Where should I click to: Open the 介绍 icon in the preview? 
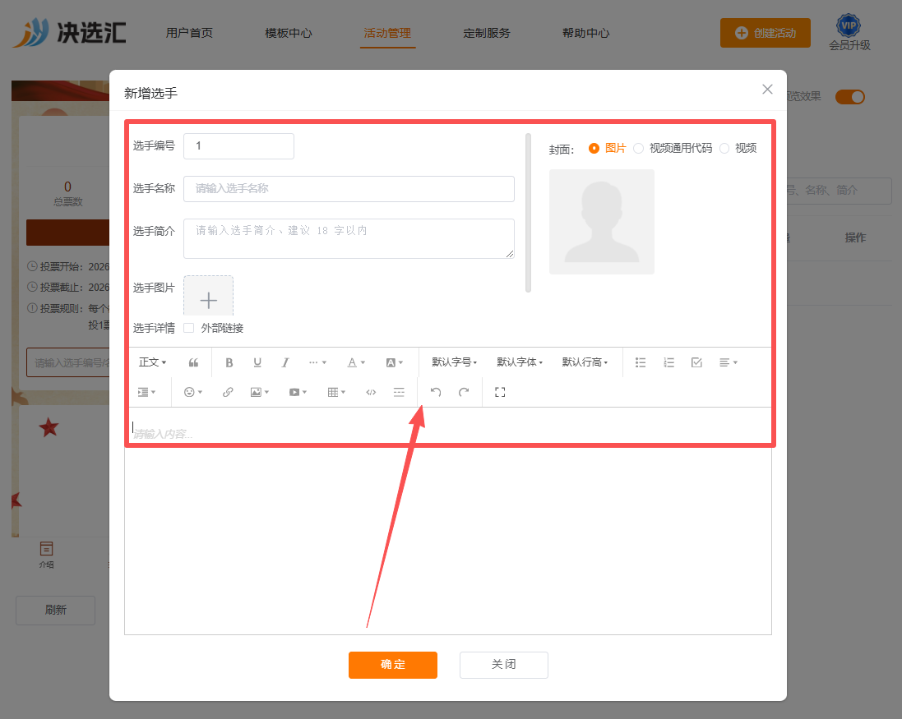point(47,555)
